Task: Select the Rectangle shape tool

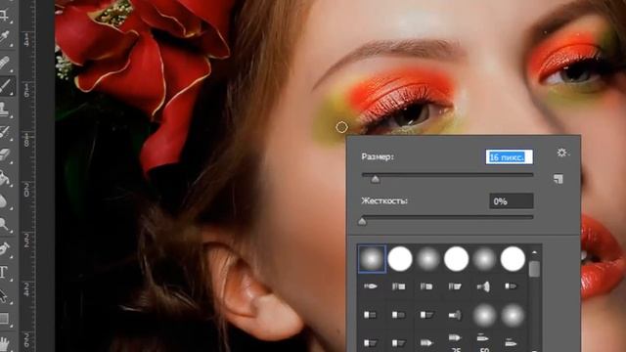Action: [4, 319]
